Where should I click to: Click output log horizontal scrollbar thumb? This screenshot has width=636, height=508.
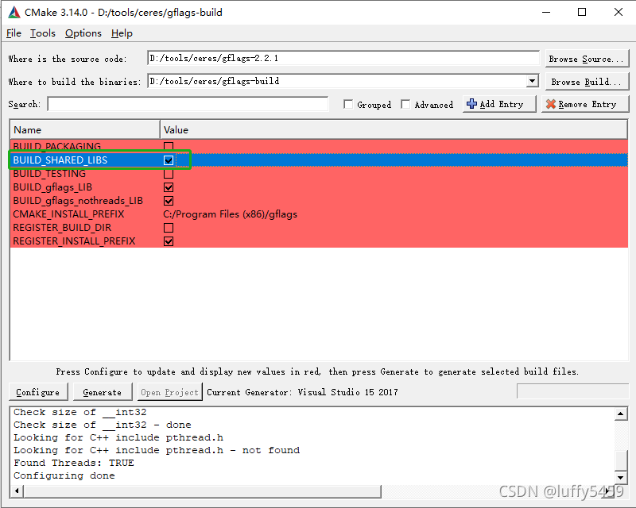[x=202, y=491]
